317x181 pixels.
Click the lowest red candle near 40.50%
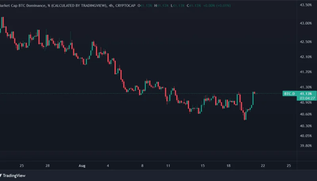click(x=244, y=115)
